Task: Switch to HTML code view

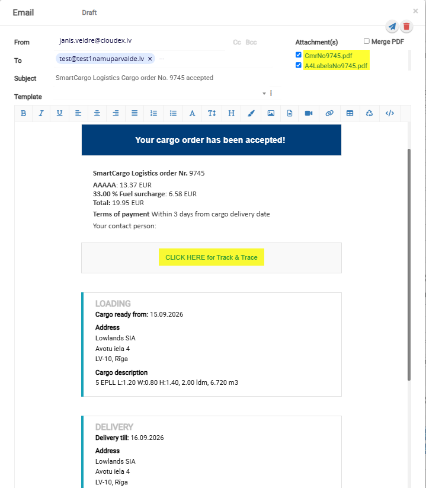Action: [x=390, y=113]
